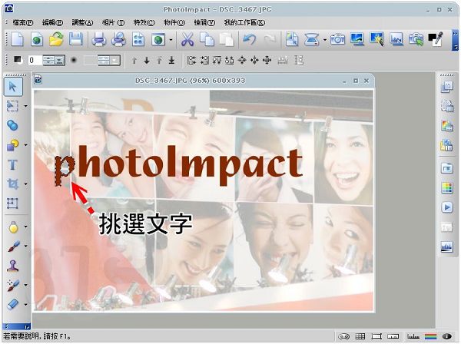Open the 調整(A) menu
This screenshot has height=344, width=461.
(x=83, y=22)
